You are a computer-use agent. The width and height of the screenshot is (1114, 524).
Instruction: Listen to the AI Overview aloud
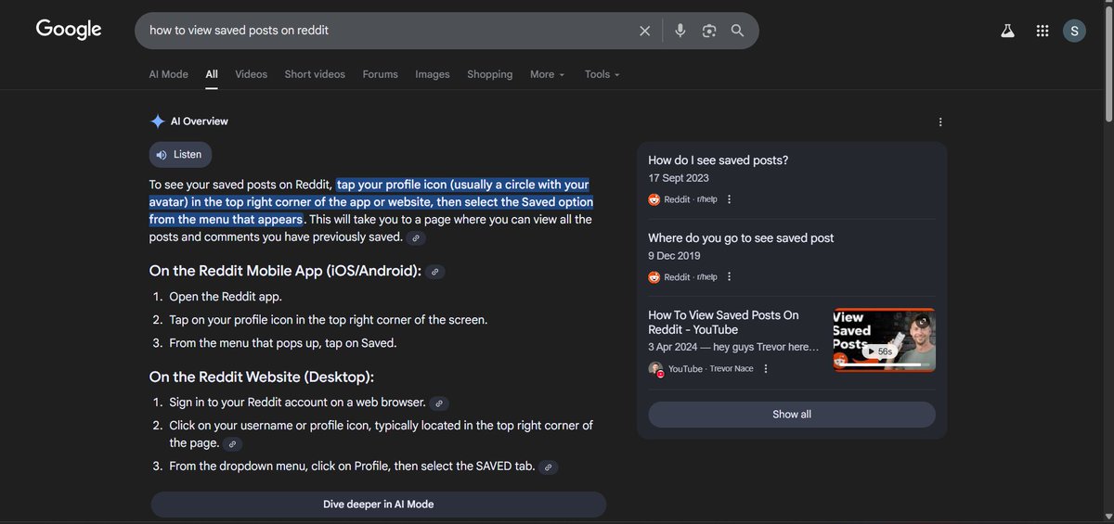click(x=180, y=155)
